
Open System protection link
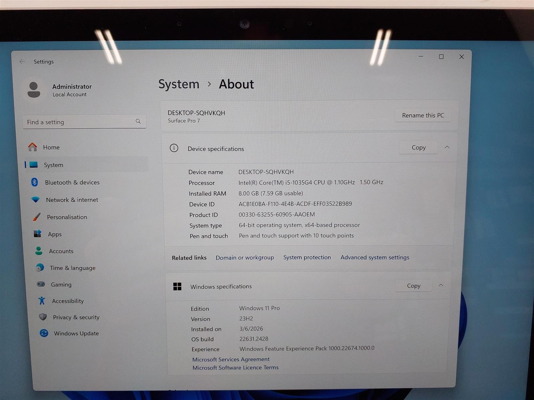coord(307,257)
